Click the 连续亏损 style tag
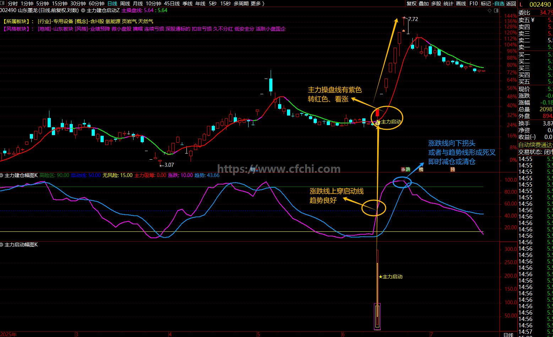Image resolution: width=553 pixels, height=337 pixels. 154,29
